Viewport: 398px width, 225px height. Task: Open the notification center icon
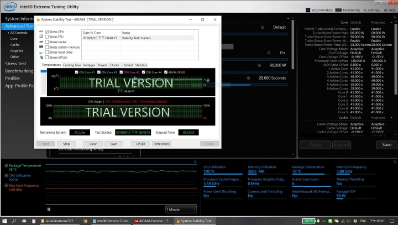(392, 221)
